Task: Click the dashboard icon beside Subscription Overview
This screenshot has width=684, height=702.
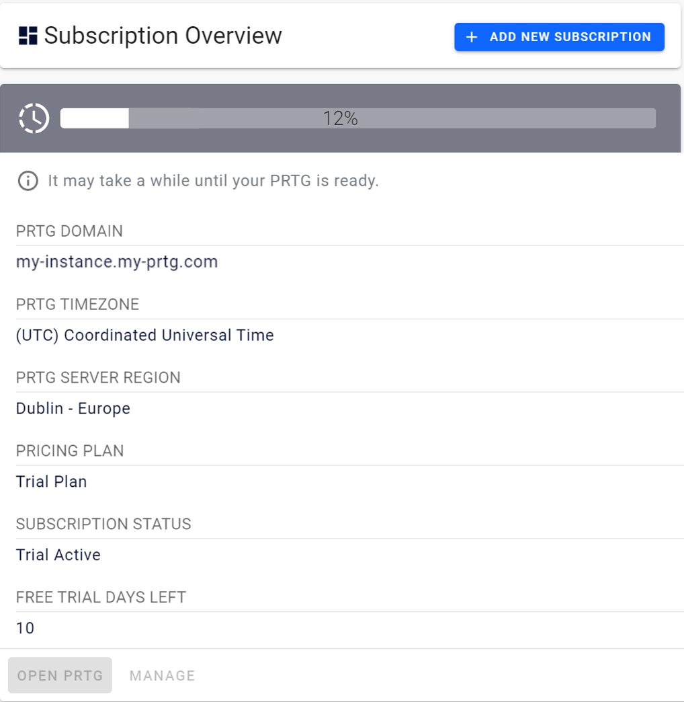Action: [28, 36]
